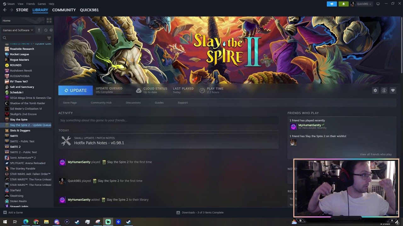Open the Games menu
Viewport: 403px width, 226px height.
click(42, 4)
